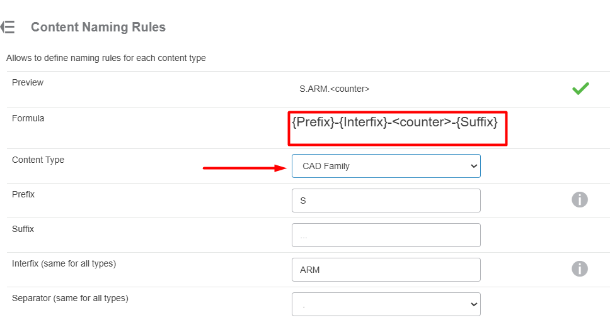Open the info icon beside Prefix field
Screen dimensions: 610x325
[x=579, y=199]
